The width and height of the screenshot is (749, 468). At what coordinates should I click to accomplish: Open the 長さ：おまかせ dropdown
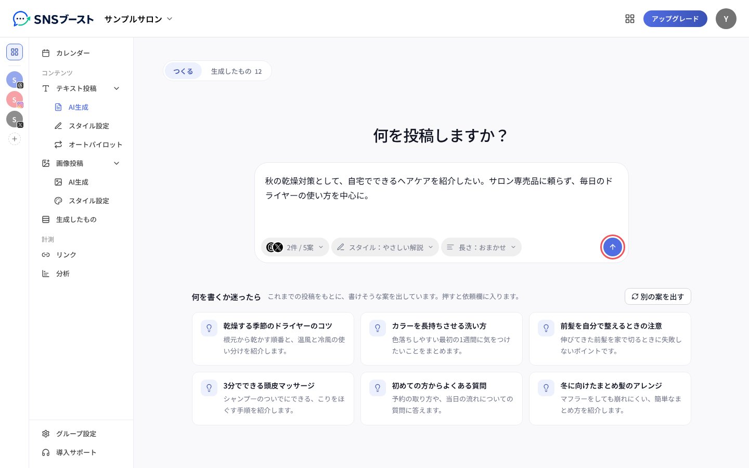[481, 247]
